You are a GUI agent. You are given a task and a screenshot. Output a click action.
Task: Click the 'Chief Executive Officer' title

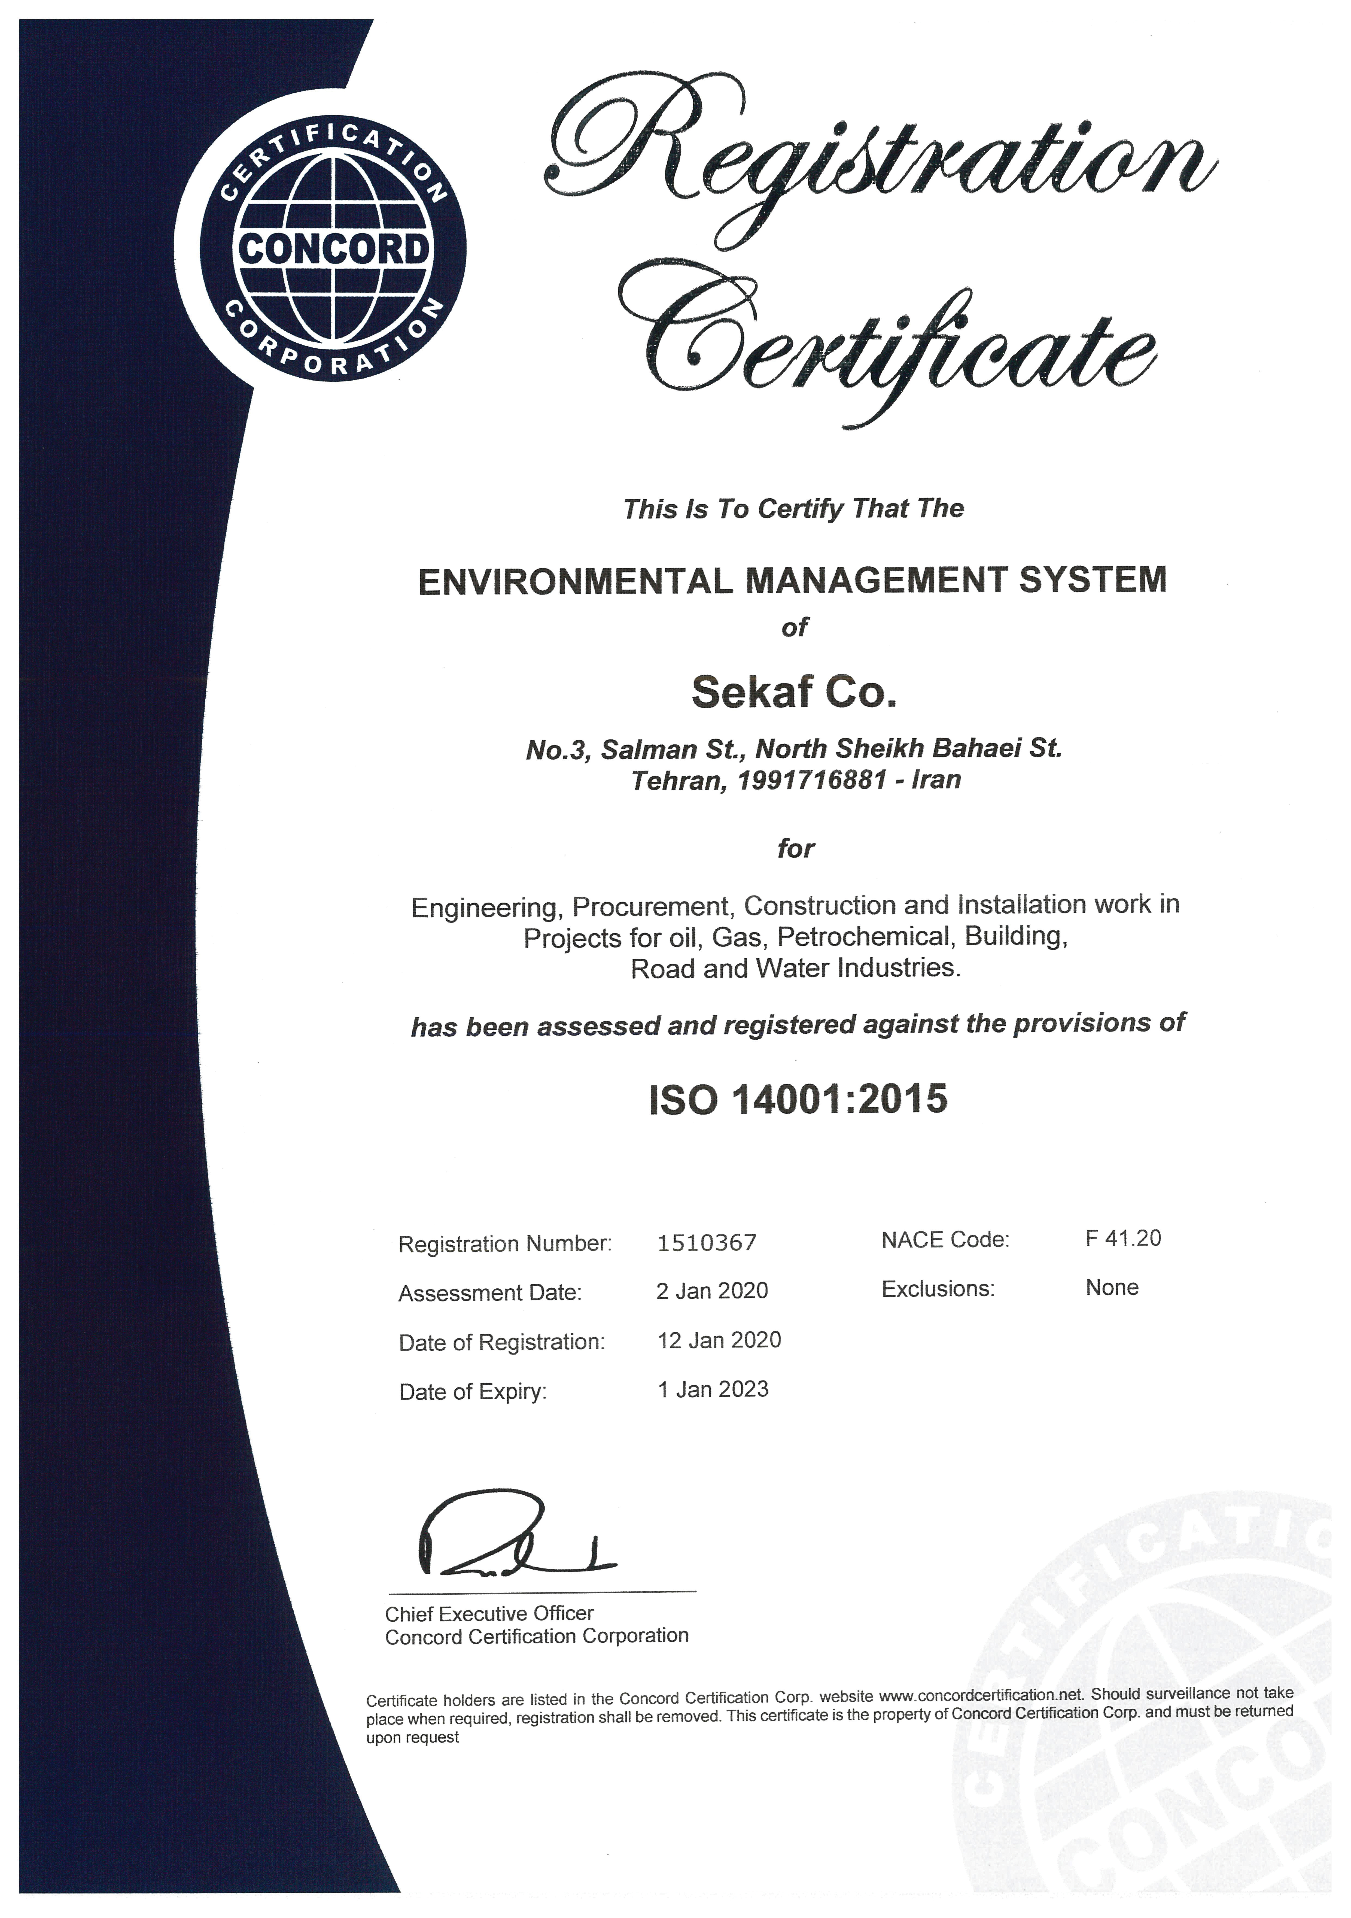point(489,1614)
